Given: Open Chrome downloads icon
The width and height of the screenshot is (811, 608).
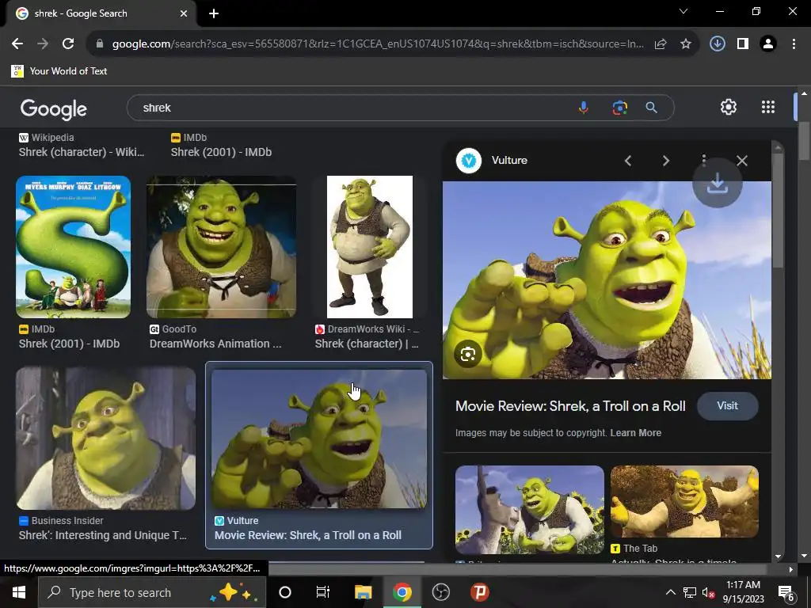Looking at the screenshot, I should pyautogui.click(x=717, y=44).
